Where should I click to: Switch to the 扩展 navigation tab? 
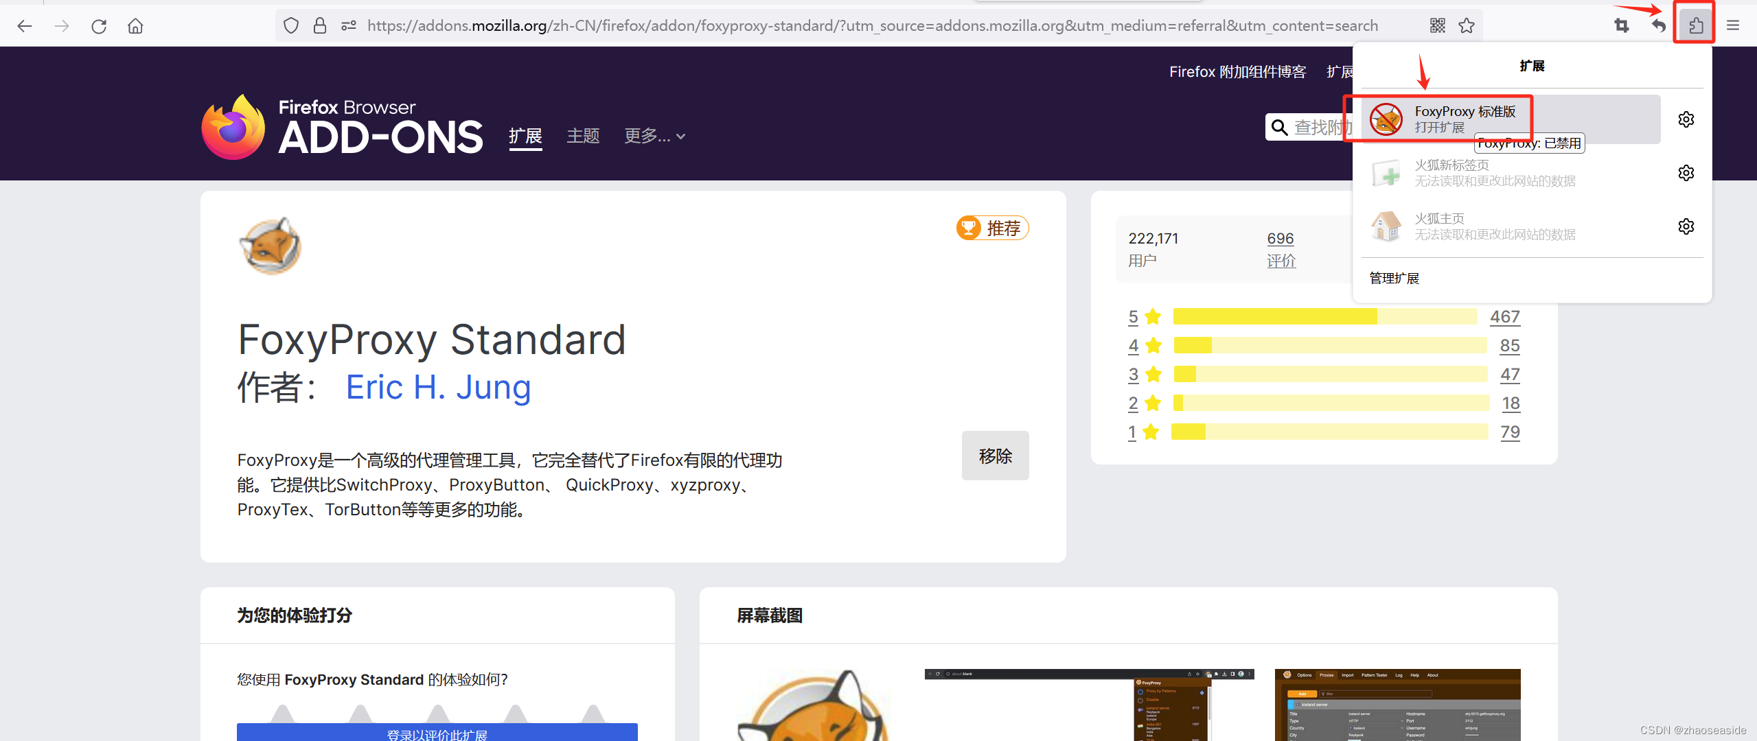tap(525, 136)
